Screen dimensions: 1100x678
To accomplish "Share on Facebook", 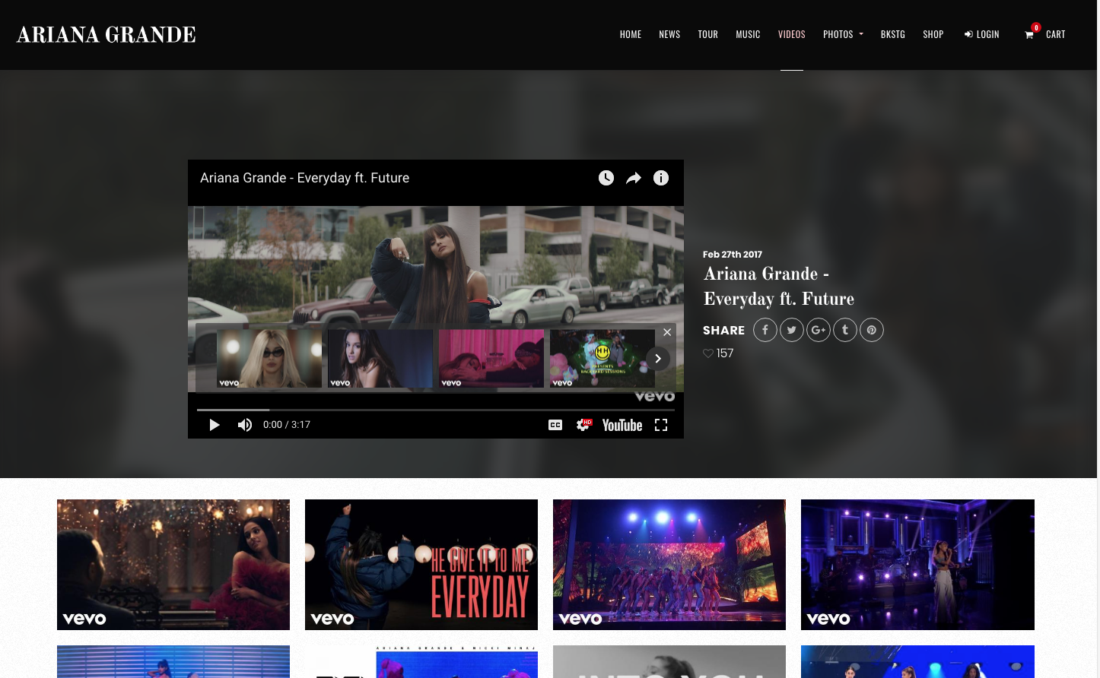I will pos(765,330).
